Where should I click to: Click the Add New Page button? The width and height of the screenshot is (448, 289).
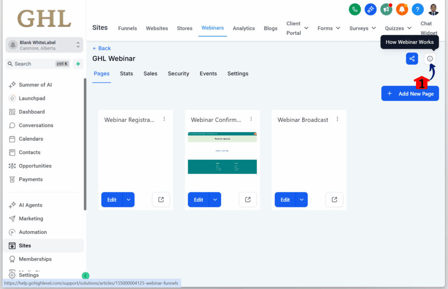tap(410, 93)
